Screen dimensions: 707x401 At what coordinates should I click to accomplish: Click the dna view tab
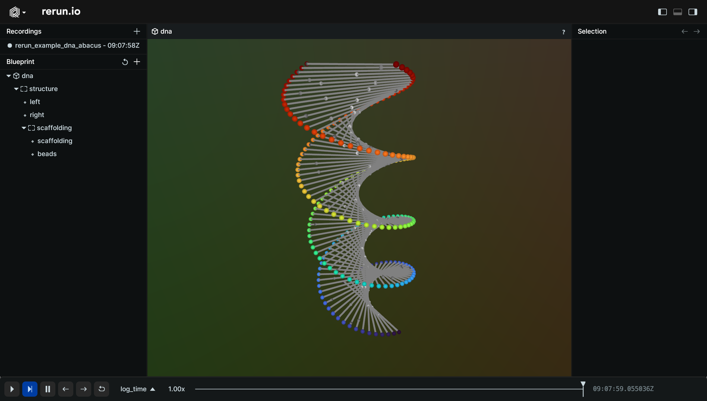[x=162, y=31]
